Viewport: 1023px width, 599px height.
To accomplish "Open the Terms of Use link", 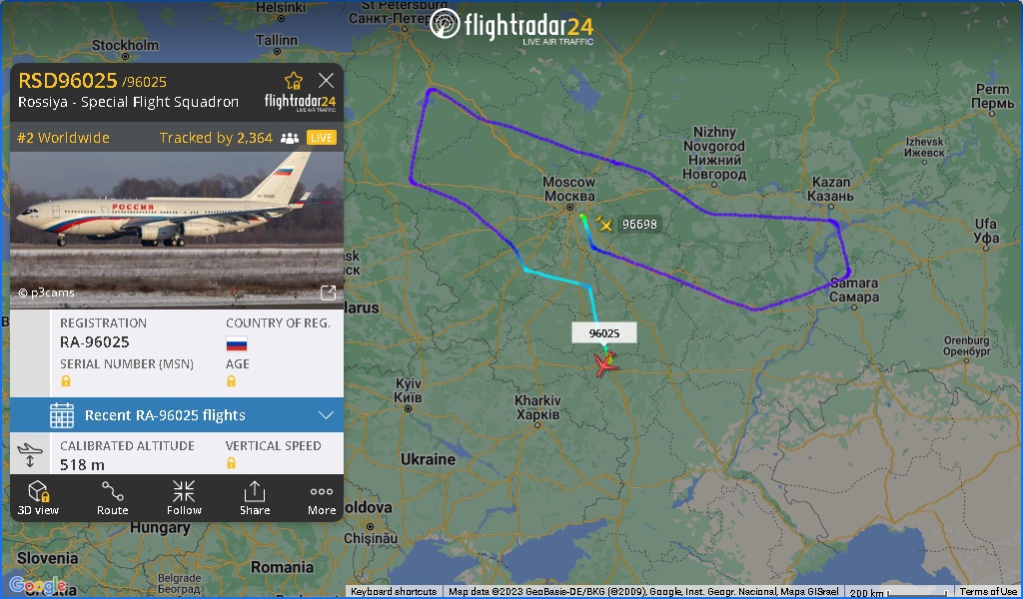I will 988,592.
